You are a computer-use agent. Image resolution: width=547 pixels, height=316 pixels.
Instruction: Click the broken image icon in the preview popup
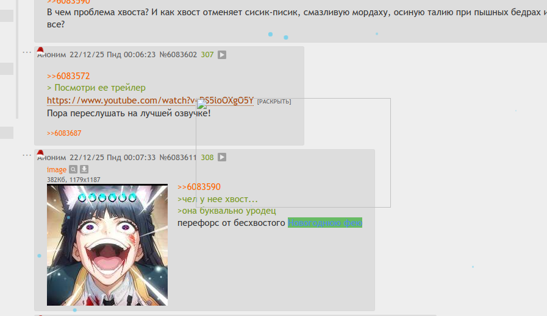point(202,104)
